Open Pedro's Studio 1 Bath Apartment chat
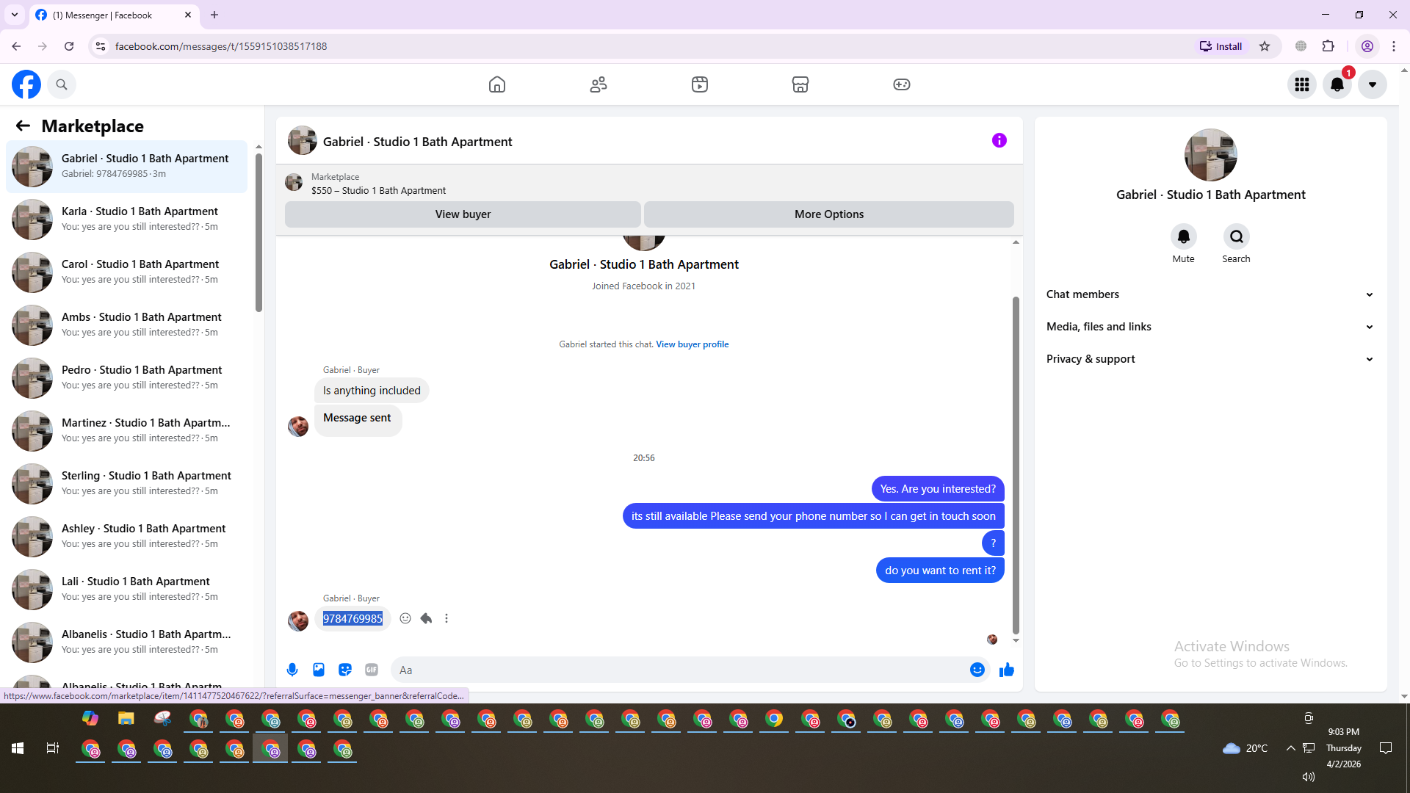1410x793 pixels. point(127,378)
